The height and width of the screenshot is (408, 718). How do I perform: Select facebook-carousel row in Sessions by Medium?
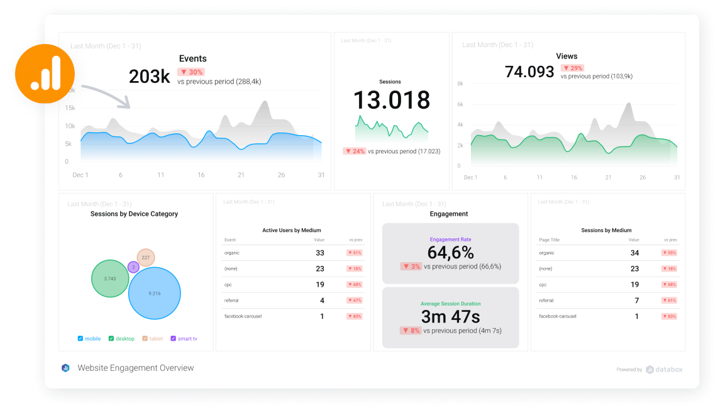click(607, 316)
